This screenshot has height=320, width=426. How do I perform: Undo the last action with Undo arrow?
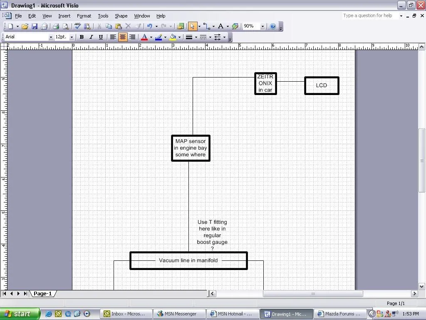[x=150, y=26]
